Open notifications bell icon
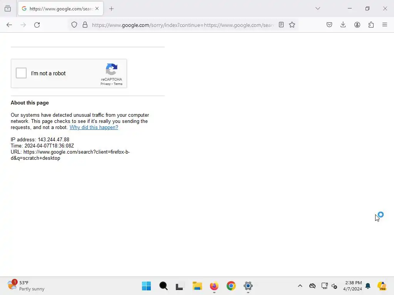The height and width of the screenshot is (295, 394). coord(368,286)
